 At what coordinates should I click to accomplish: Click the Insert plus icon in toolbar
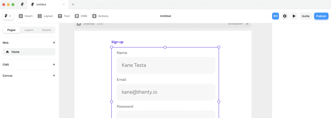click(x=21, y=16)
